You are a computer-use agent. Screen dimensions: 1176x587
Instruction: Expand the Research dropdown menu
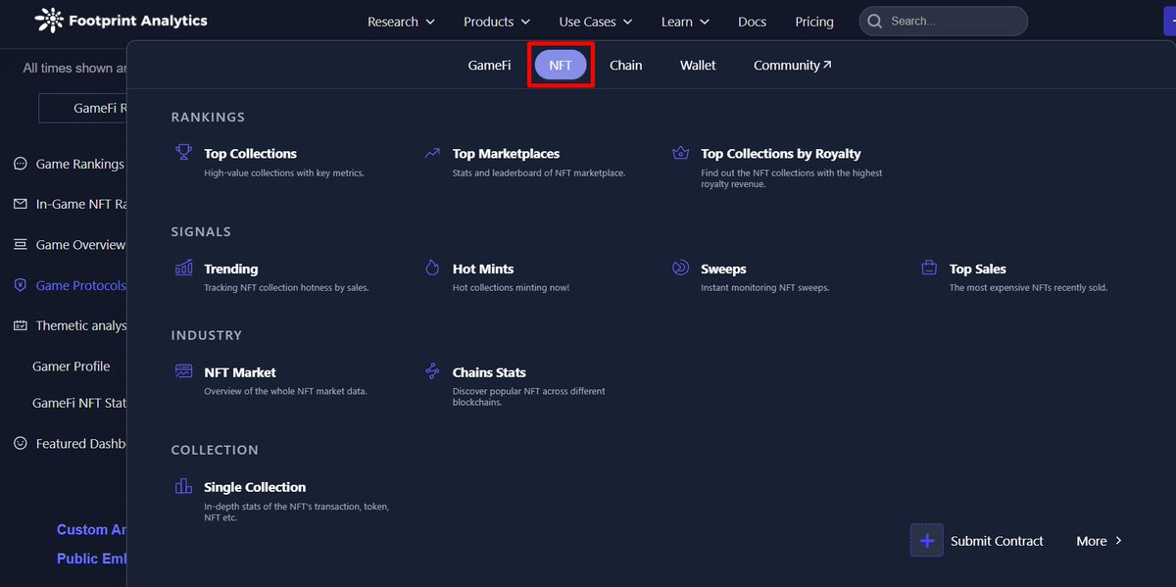pos(401,21)
